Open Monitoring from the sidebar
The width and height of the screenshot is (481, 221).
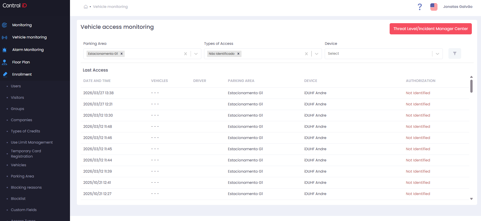pos(22,25)
